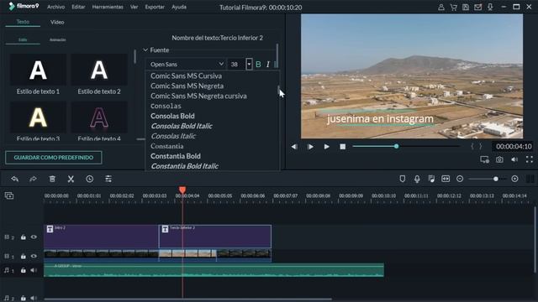Open preview quality display settings icon
The height and width of the screenshot is (302, 538).
pyautogui.click(x=484, y=159)
